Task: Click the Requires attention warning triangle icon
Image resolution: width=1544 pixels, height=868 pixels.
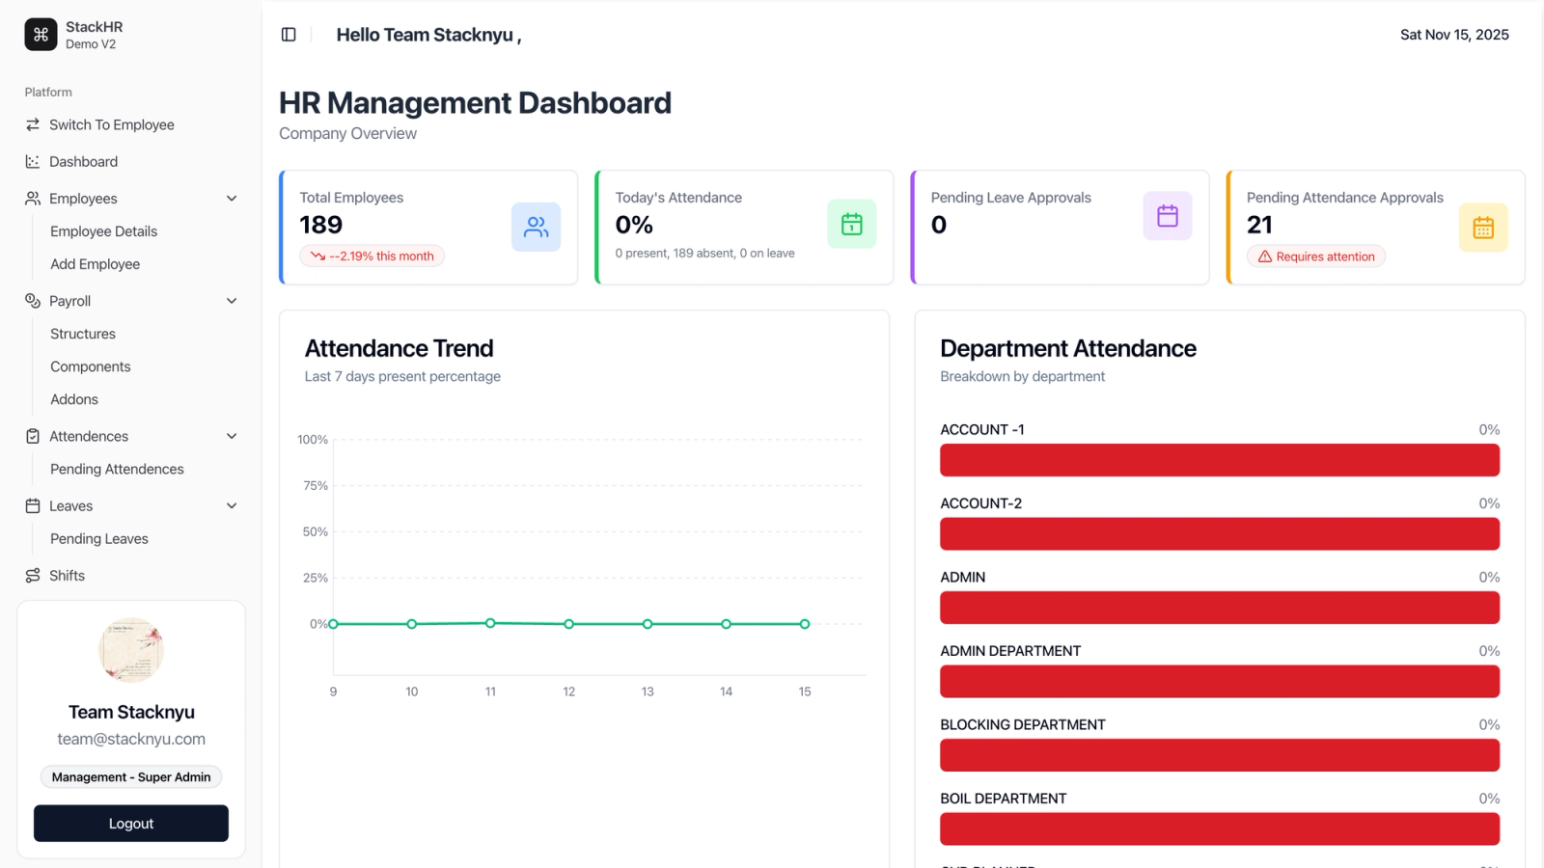Action: [x=1264, y=257]
